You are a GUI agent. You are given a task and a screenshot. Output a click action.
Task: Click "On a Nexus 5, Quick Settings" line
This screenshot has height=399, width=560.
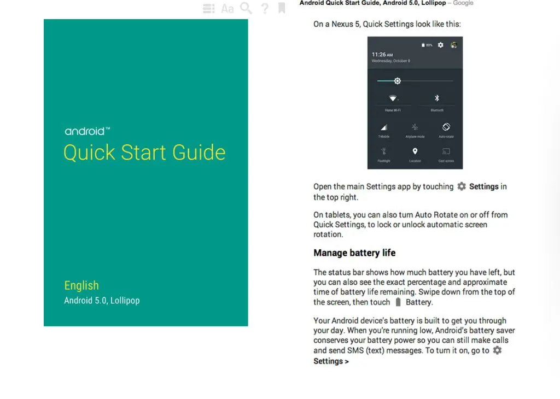(x=387, y=24)
